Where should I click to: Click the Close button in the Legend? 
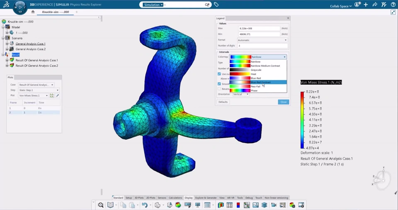(284, 102)
